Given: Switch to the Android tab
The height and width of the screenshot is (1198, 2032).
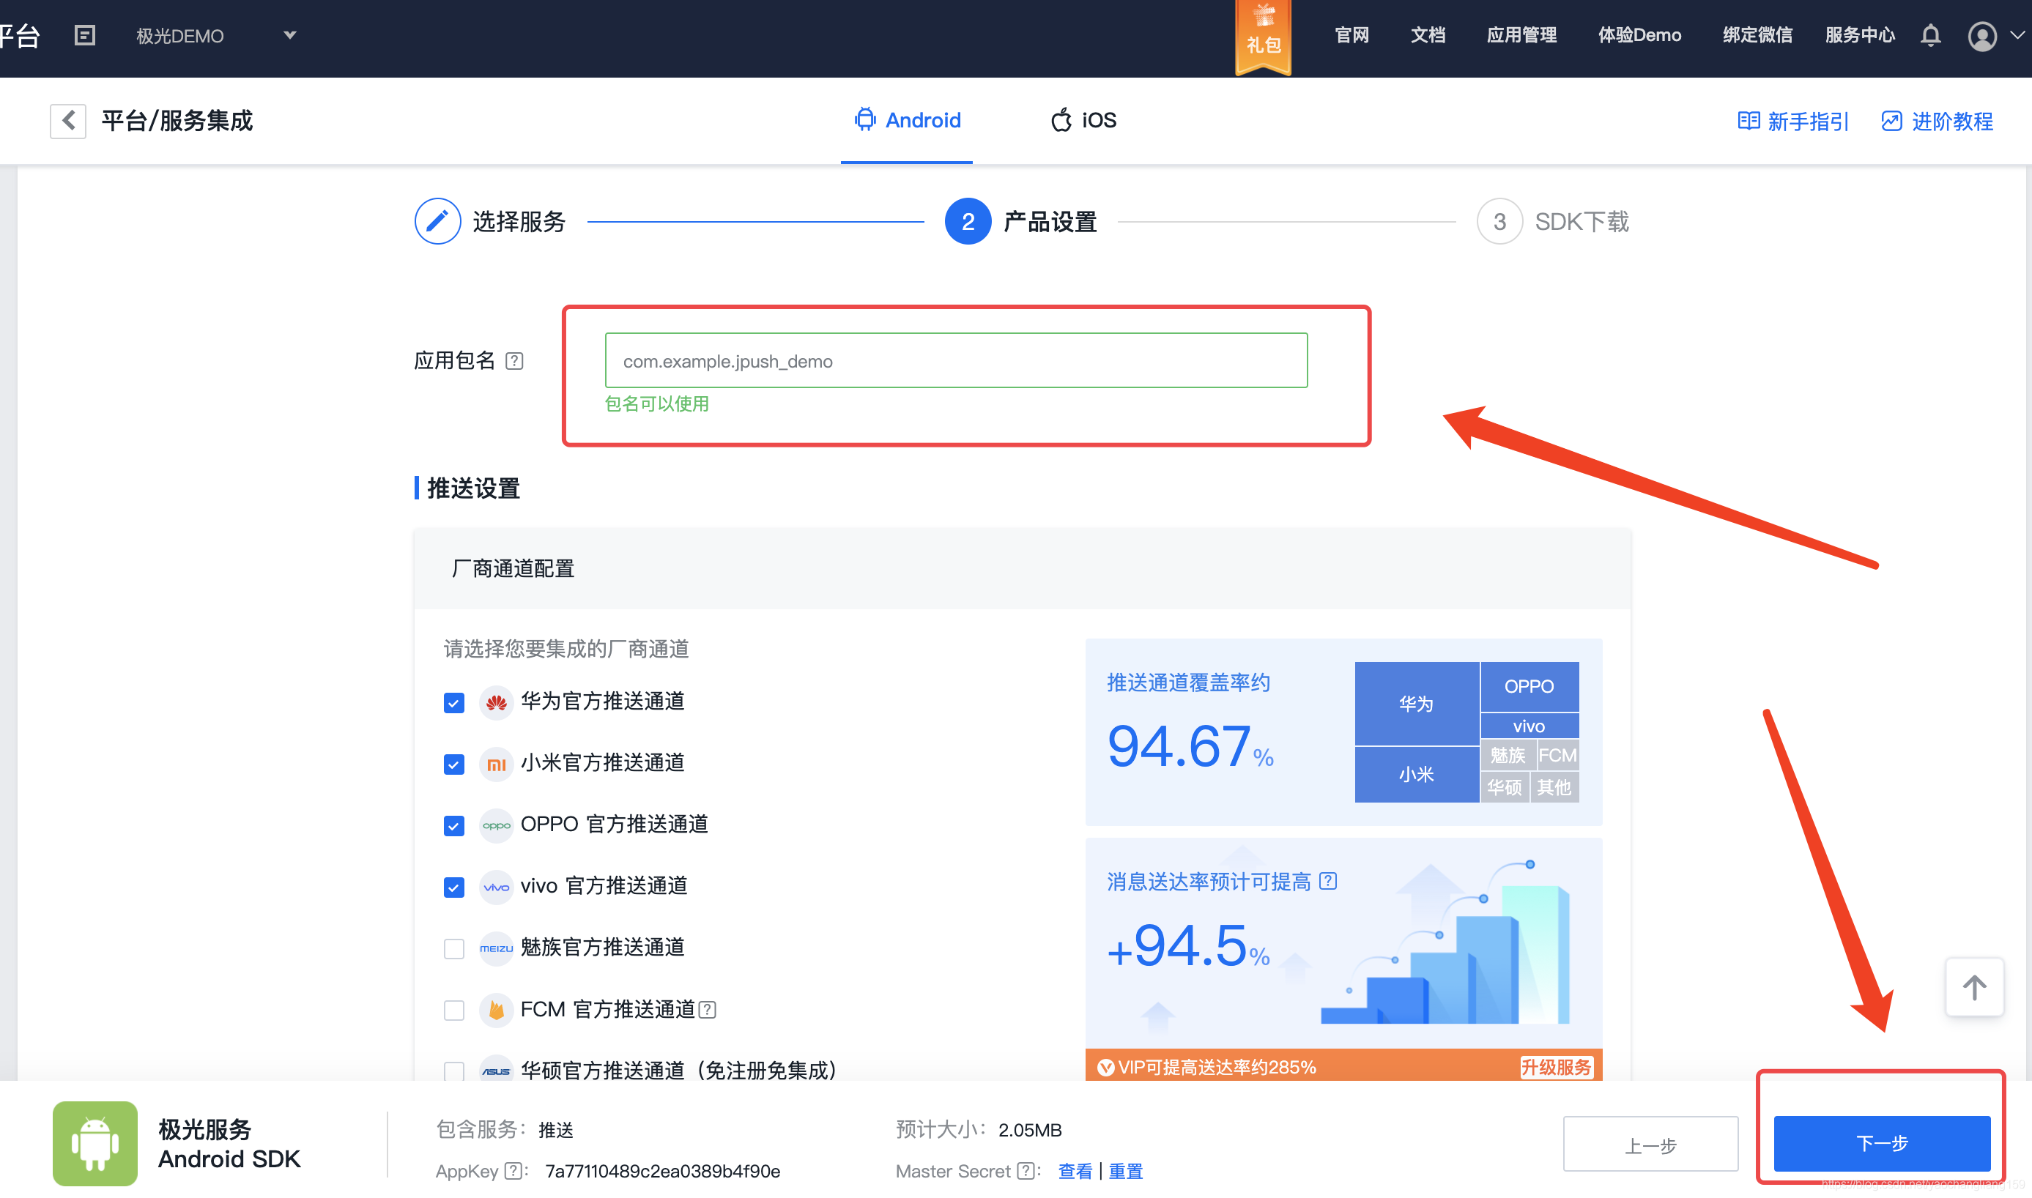Looking at the screenshot, I should coord(907,121).
